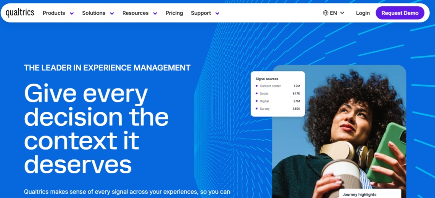Click the Digital signal source row
Viewport: 435px width, 198px height.
(278, 101)
